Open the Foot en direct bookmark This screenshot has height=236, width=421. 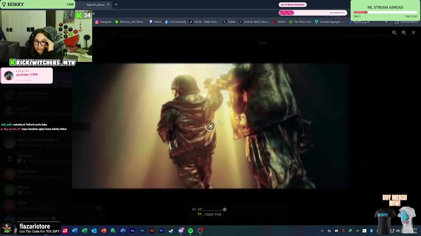point(254,22)
